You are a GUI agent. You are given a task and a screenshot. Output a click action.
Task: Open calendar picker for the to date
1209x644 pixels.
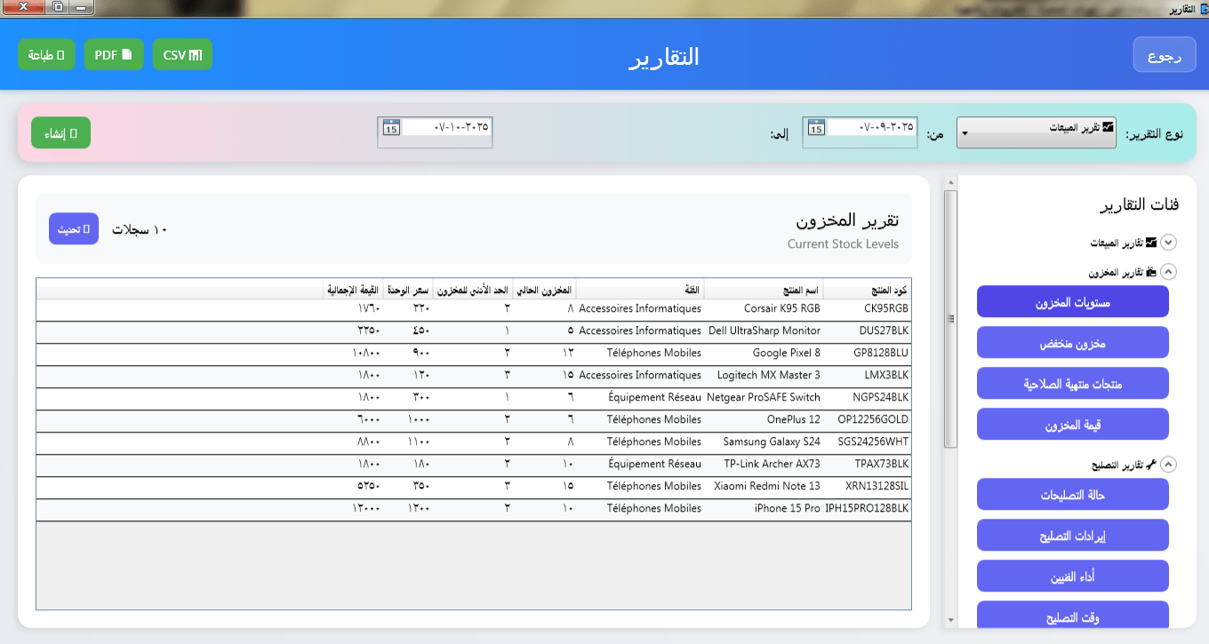[391, 127]
